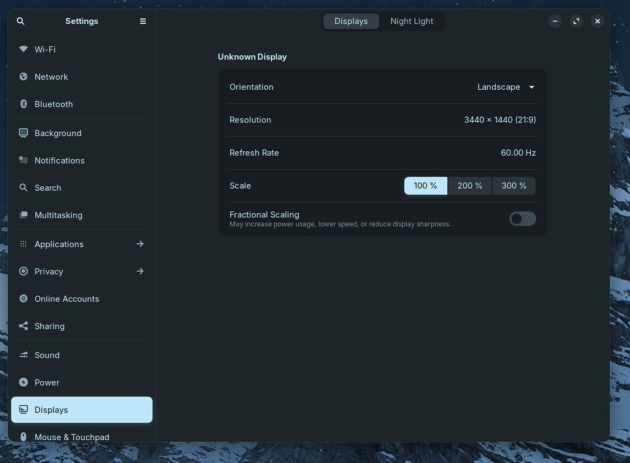The height and width of the screenshot is (463, 630).
Task: Open the hamburger menu in Settings header
Action: [x=143, y=22]
